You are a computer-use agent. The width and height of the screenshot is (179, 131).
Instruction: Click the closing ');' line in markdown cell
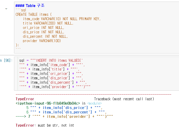coord(17,45)
